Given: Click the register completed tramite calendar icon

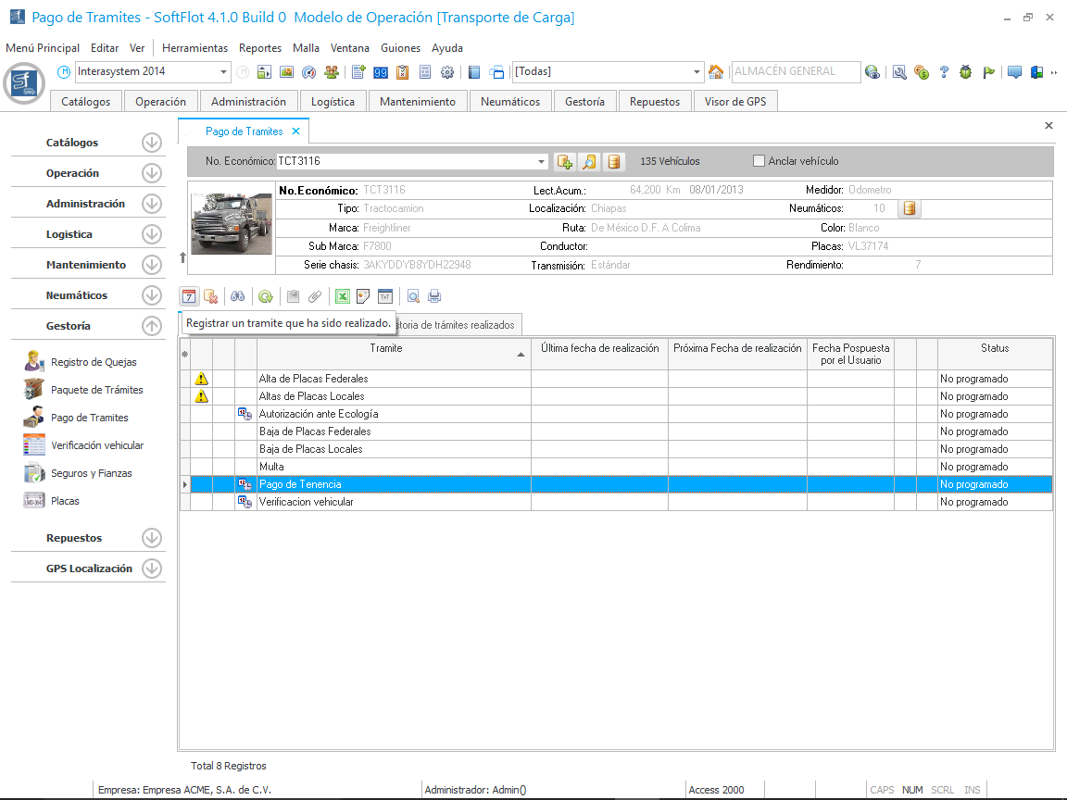Looking at the screenshot, I should pos(189,296).
